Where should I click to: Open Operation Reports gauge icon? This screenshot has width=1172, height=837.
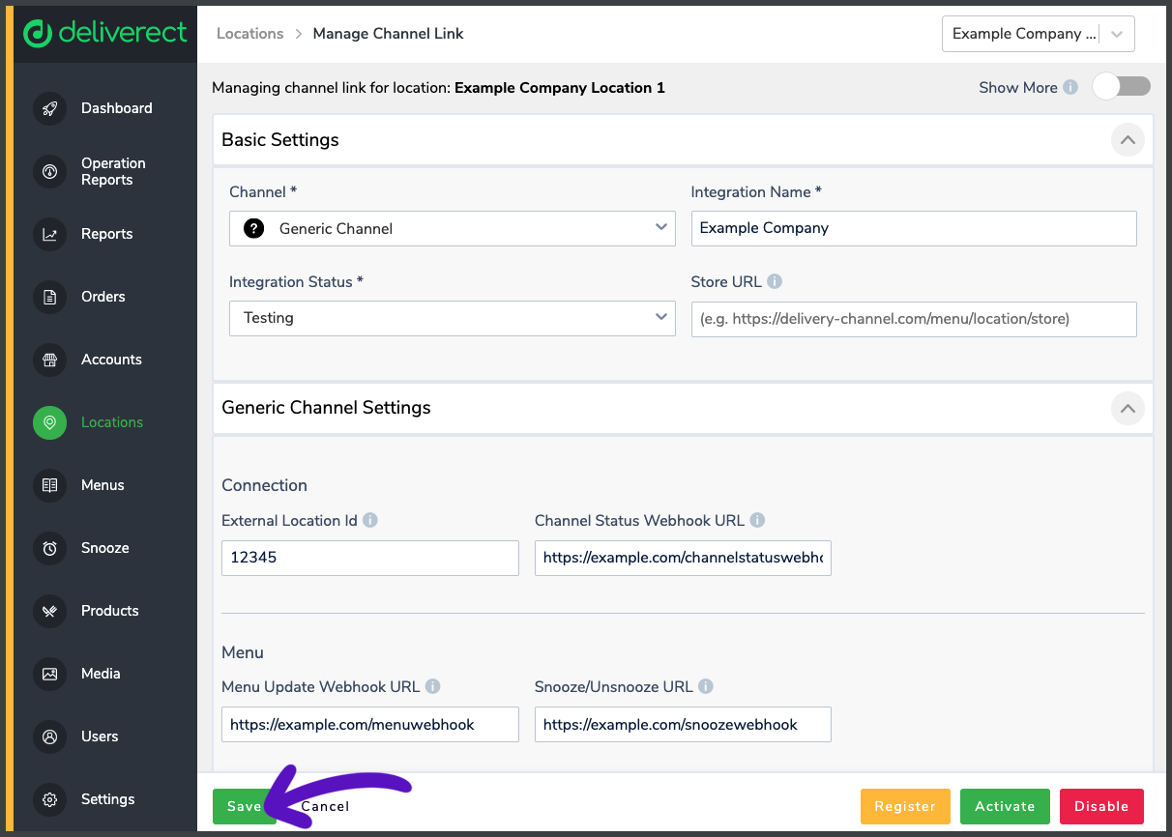49,171
